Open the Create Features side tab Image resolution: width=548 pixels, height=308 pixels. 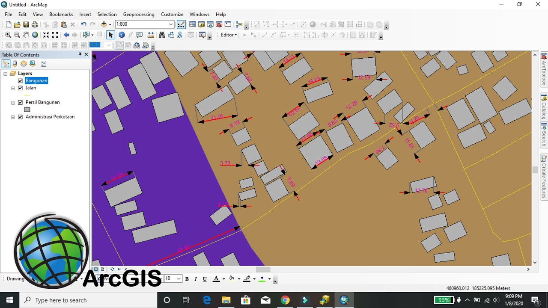(544, 177)
